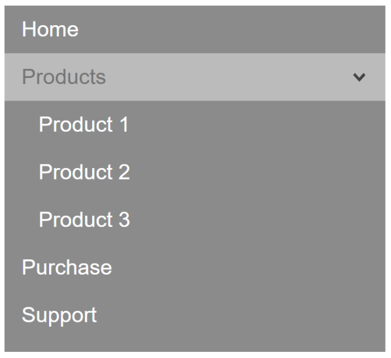Click the Product 2 text link
391x358 pixels.
tap(84, 172)
